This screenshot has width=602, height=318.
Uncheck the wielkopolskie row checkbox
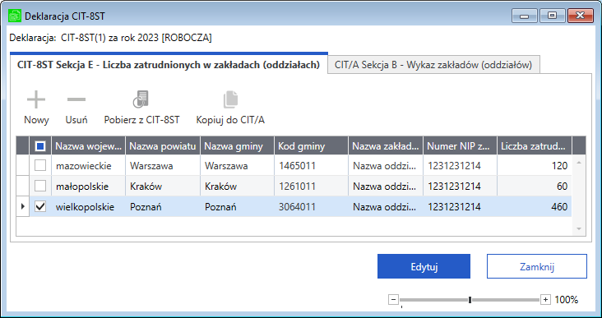(40, 206)
